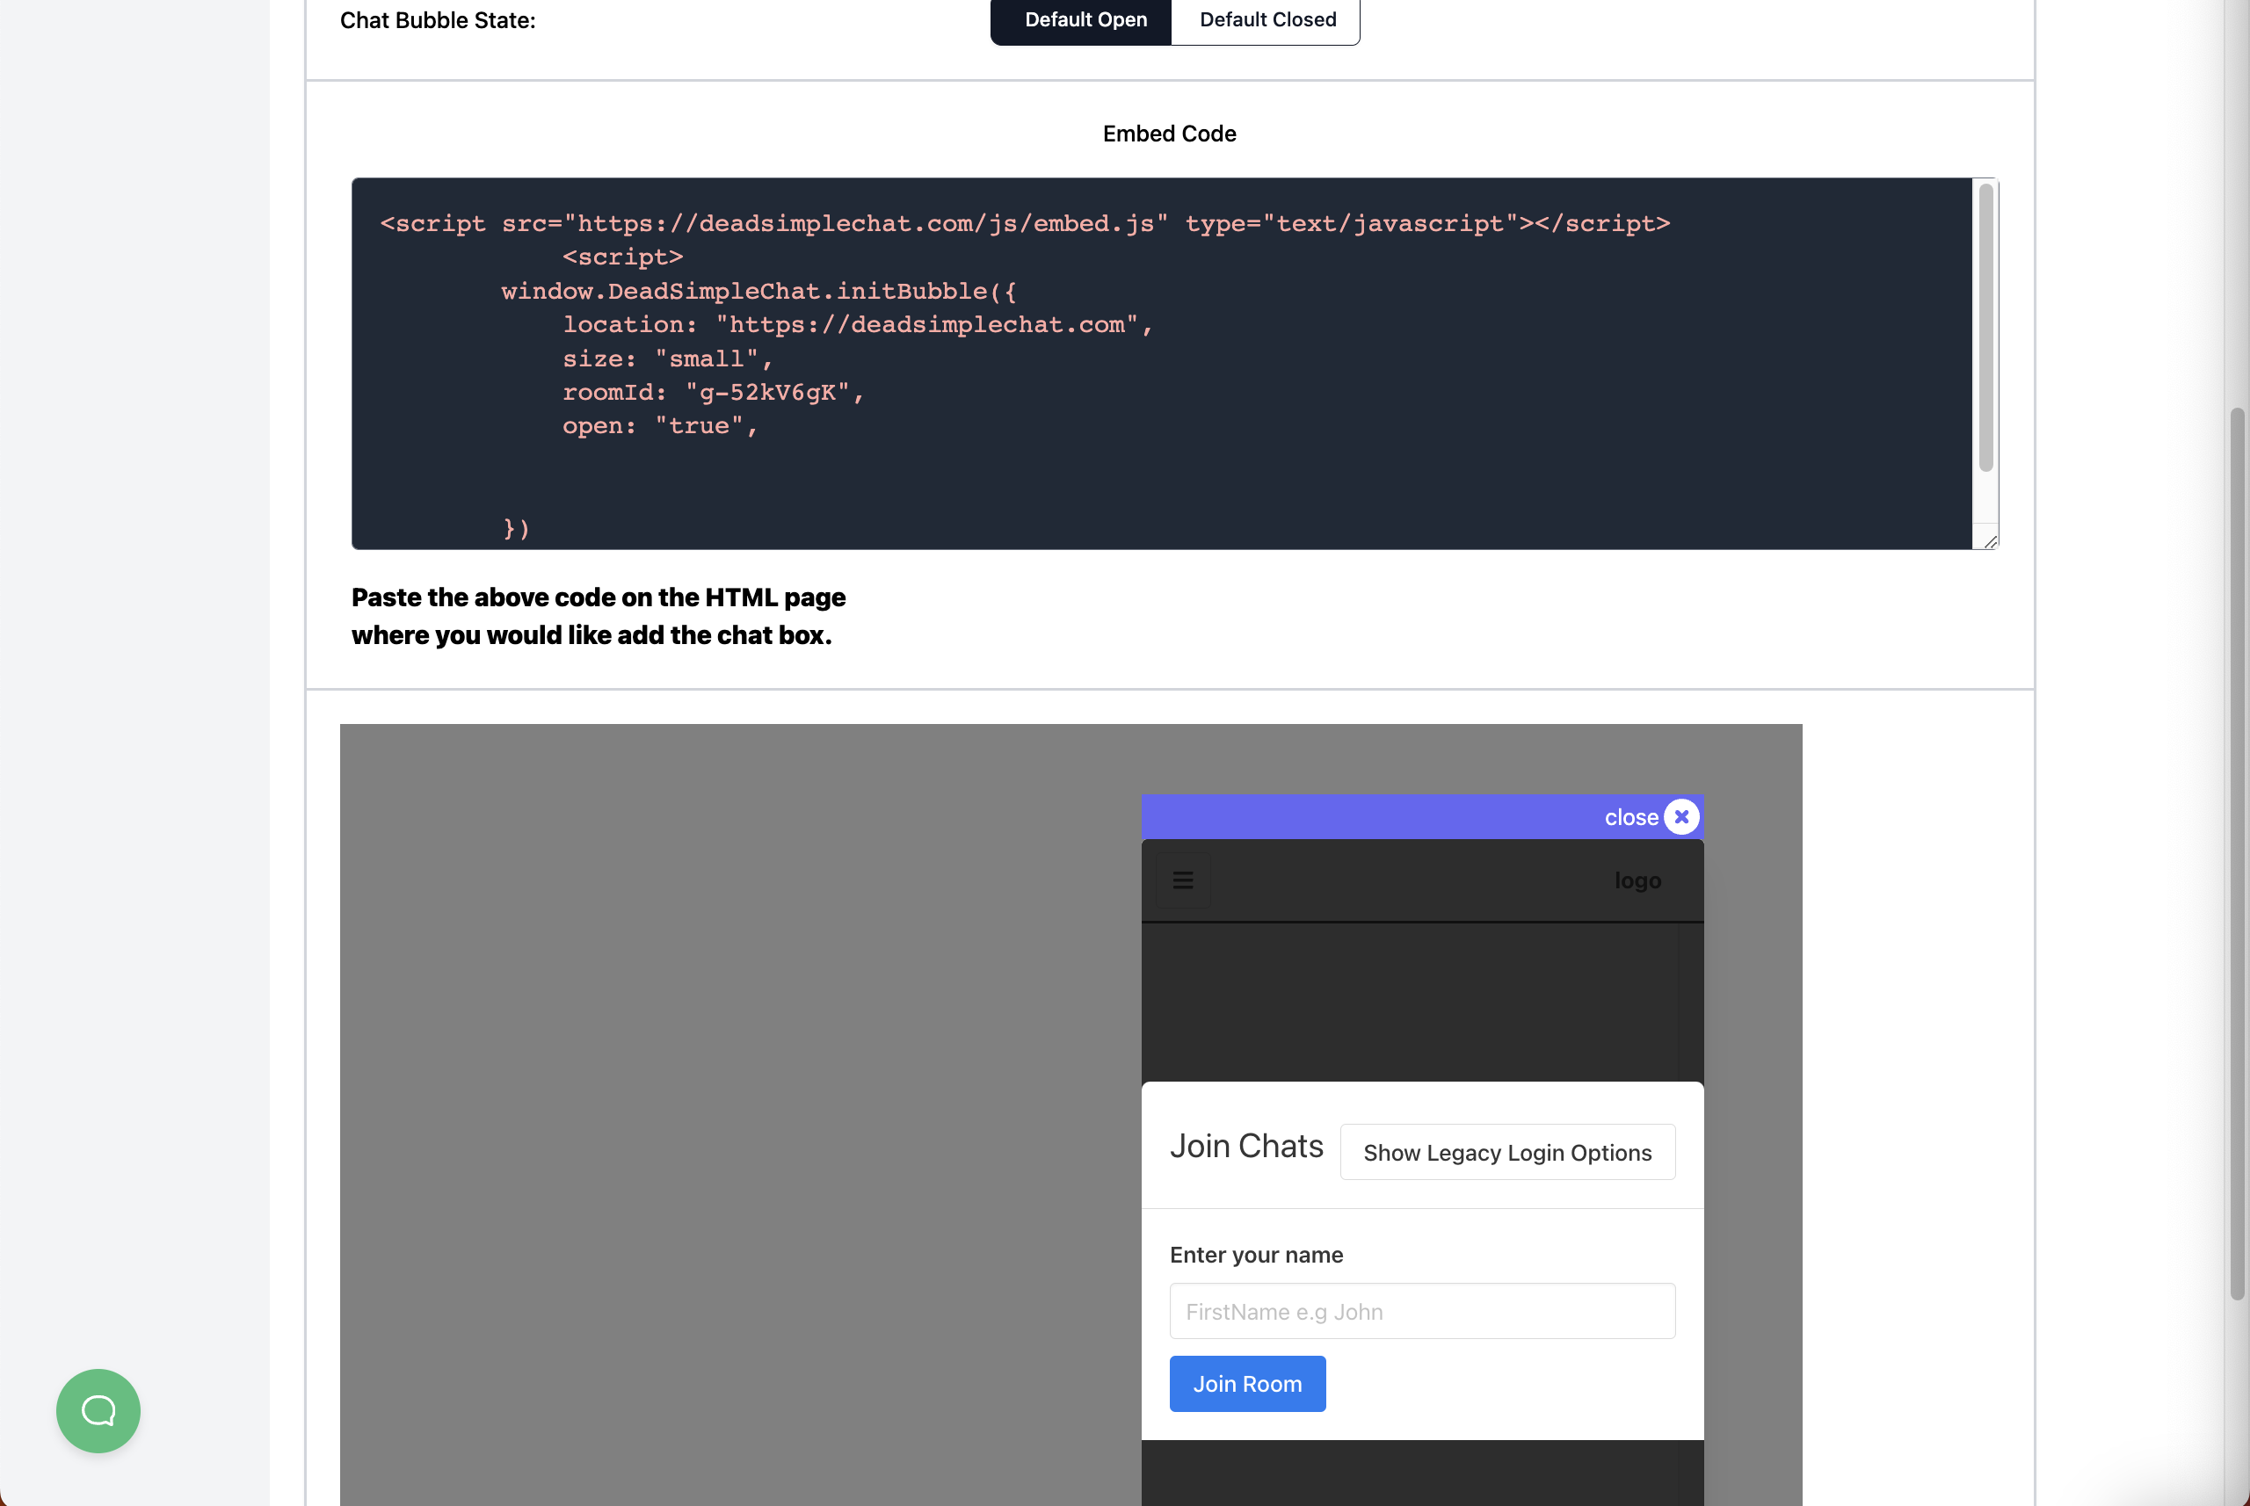2250x1506 pixels.
Task: Select Default Closed bubble state
Action: 1267,20
